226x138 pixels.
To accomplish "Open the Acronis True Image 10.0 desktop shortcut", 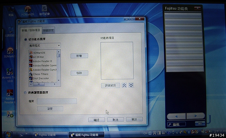I will pyautogui.click(x=9, y=75).
